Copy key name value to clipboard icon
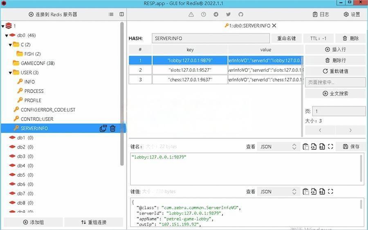368x230 pixels. point(305,147)
